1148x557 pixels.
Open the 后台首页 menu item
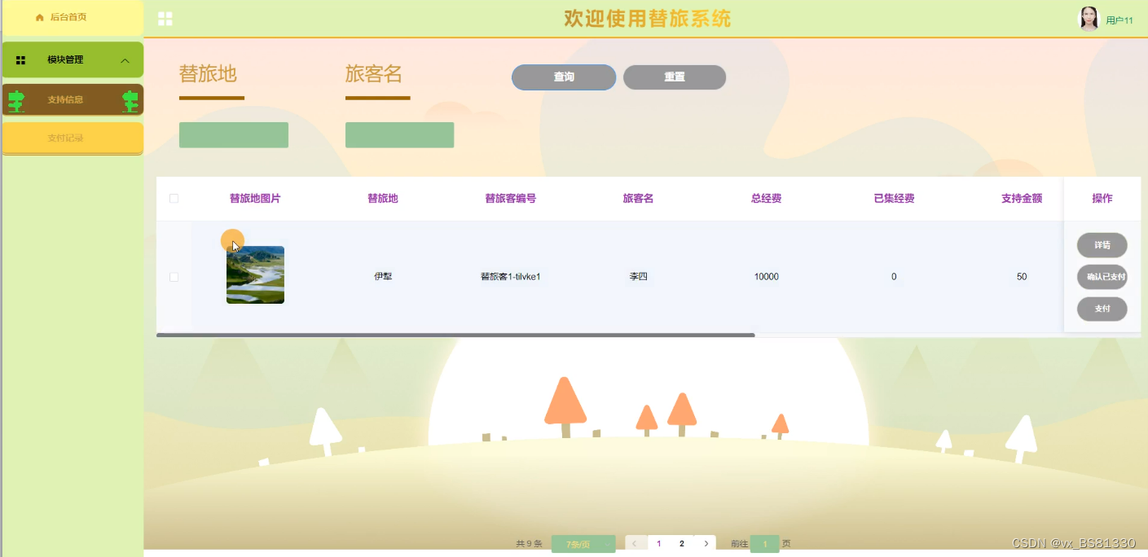tap(73, 17)
